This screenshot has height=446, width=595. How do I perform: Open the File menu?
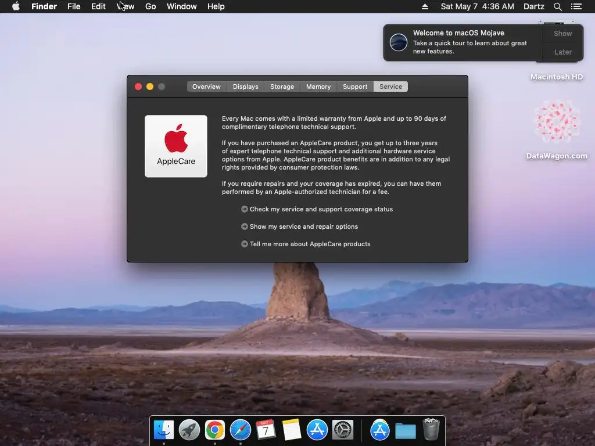coord(74,6)
